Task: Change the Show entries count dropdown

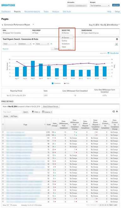Action: tap(9, 205)
